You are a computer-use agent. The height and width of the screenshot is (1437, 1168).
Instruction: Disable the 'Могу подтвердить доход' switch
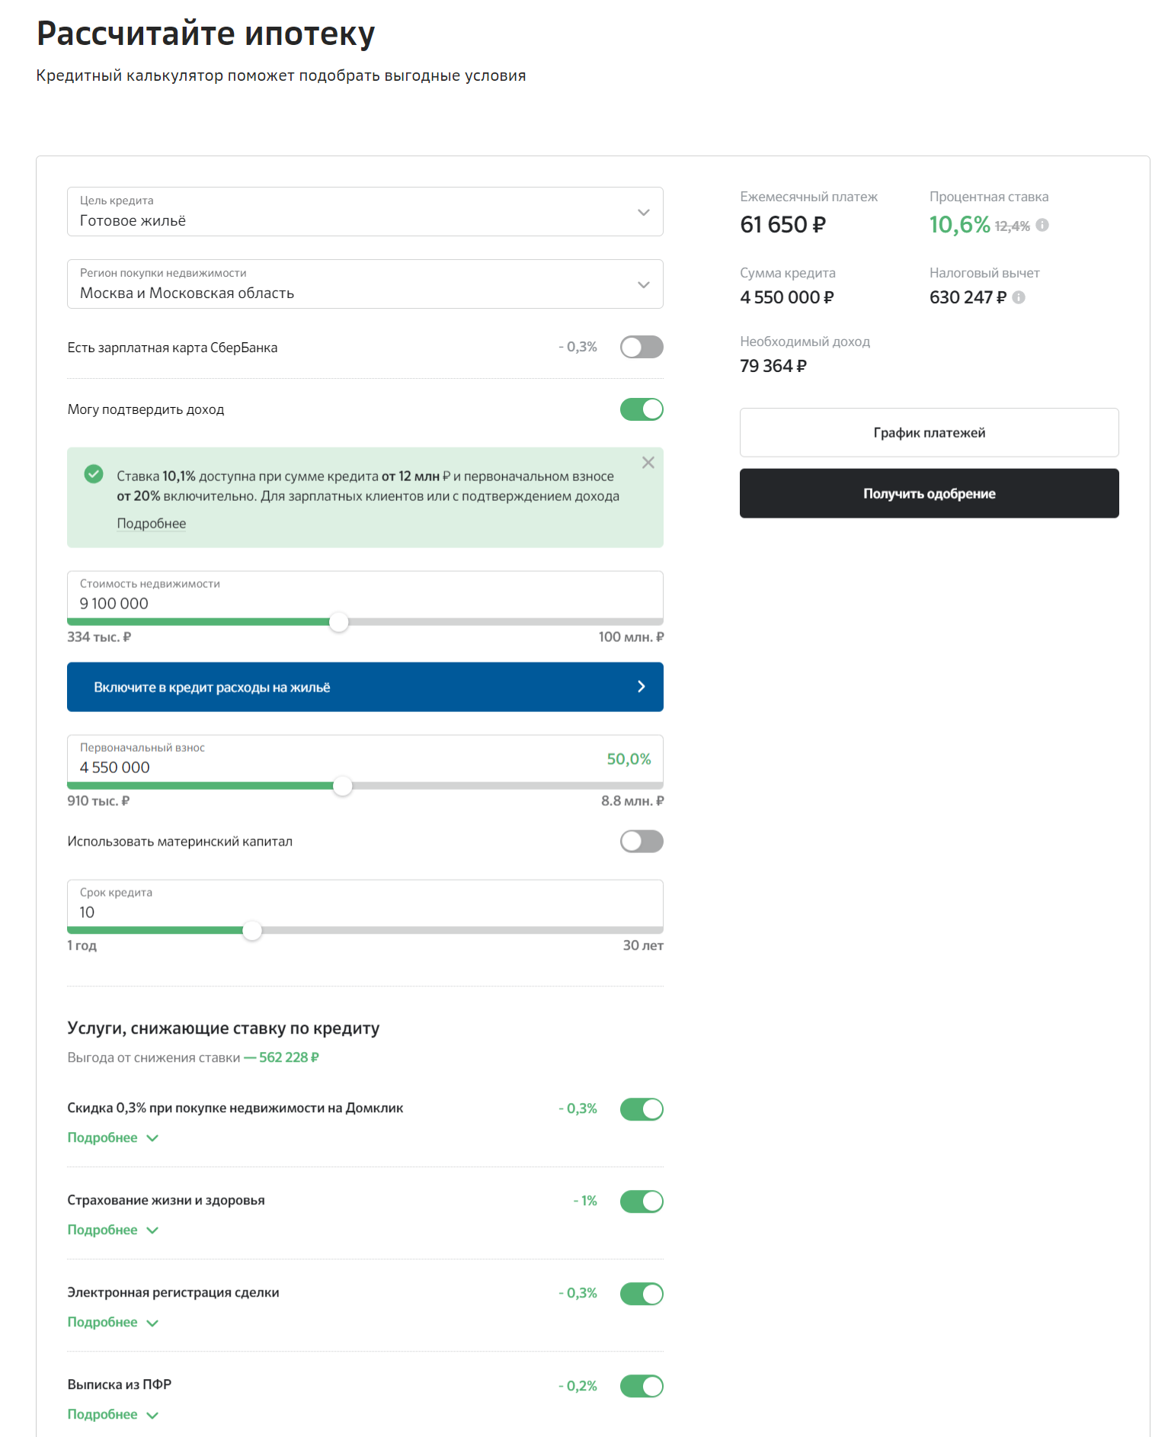point(642,409)
